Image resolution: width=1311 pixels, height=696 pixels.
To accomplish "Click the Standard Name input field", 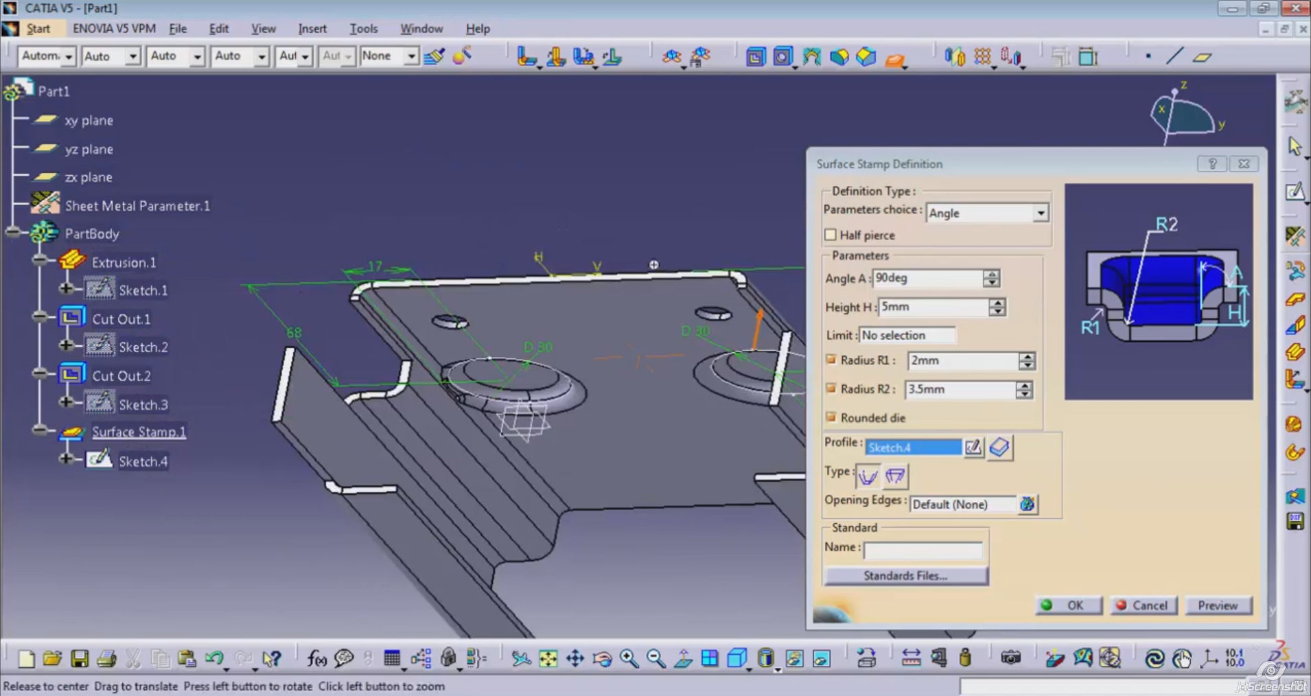I will pos(923,550).
